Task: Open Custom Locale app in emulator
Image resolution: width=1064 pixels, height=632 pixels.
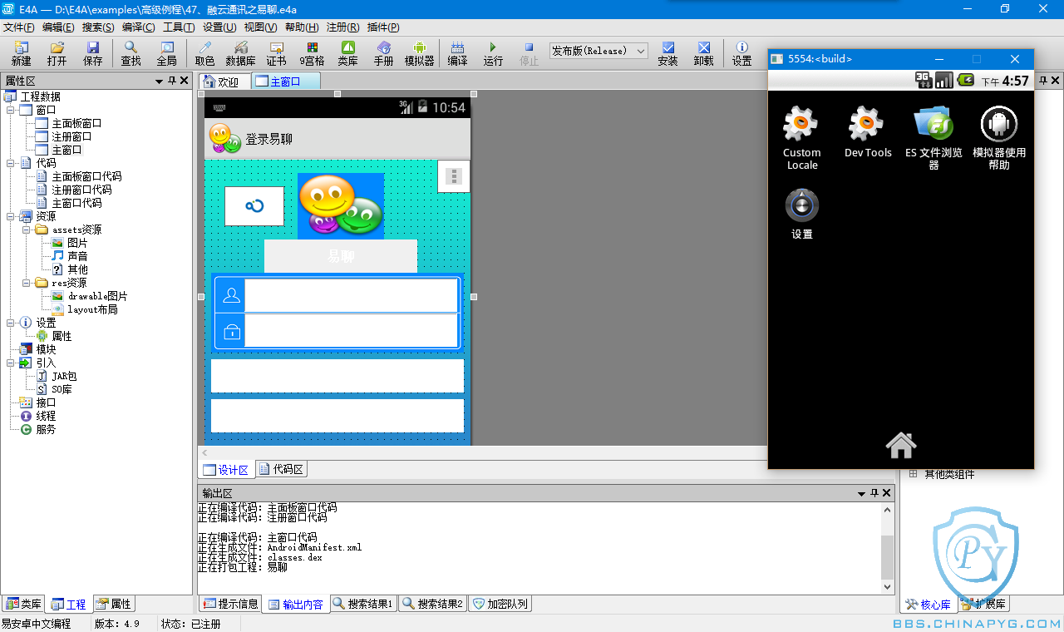Action: [x=801, y=138]
